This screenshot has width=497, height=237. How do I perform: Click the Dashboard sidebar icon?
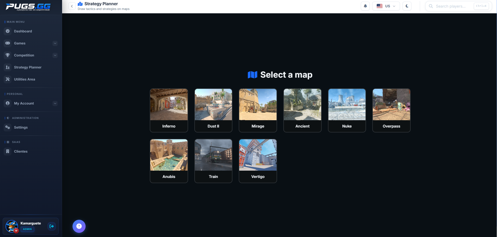click(8, 31)
